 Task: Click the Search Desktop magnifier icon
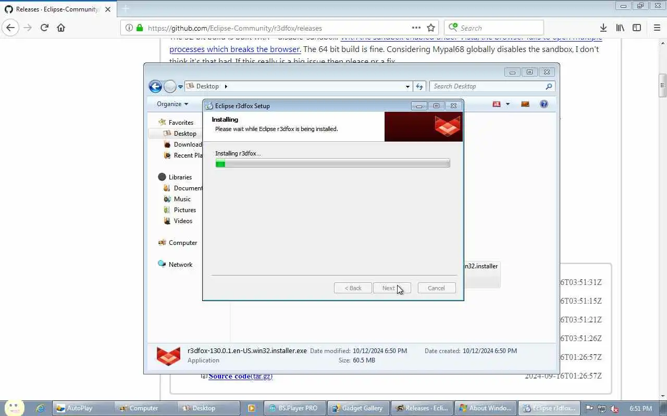[548, 86]
